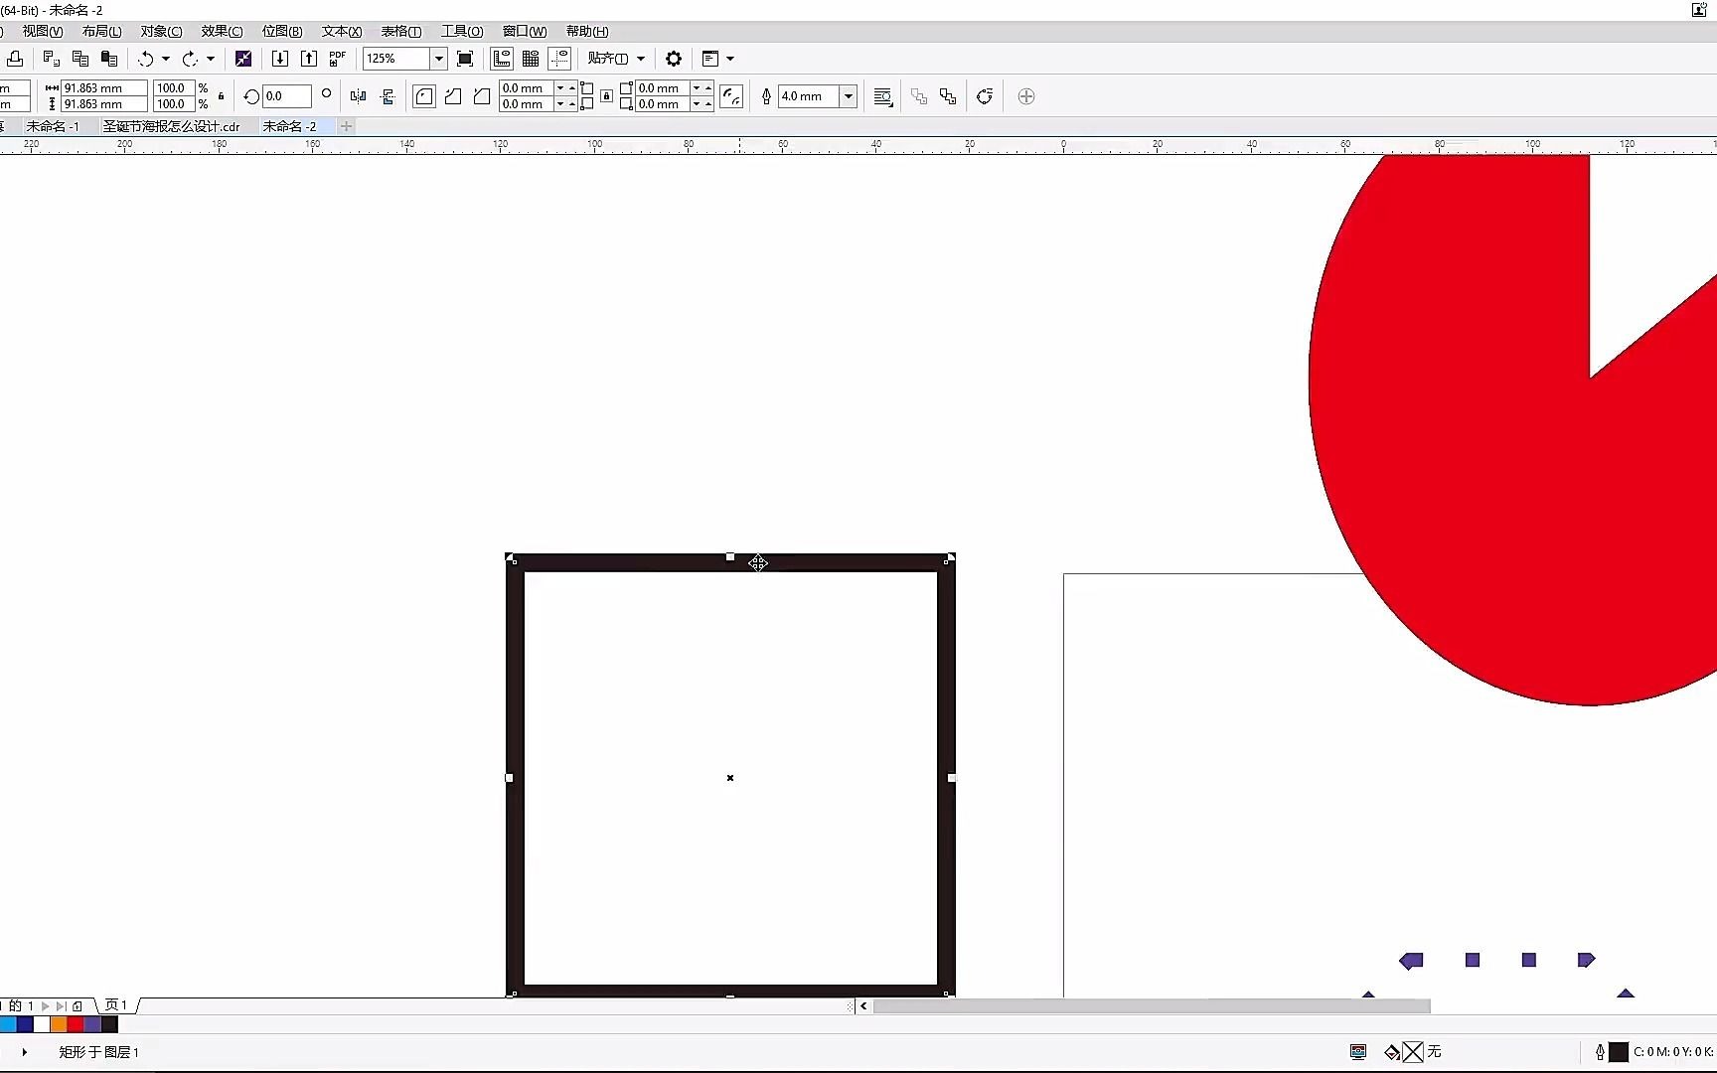The width and height of the screenshot is (1717, 1073).
Task: Click the Import icon
Action: pyautogui.click(x=280, y=59)
